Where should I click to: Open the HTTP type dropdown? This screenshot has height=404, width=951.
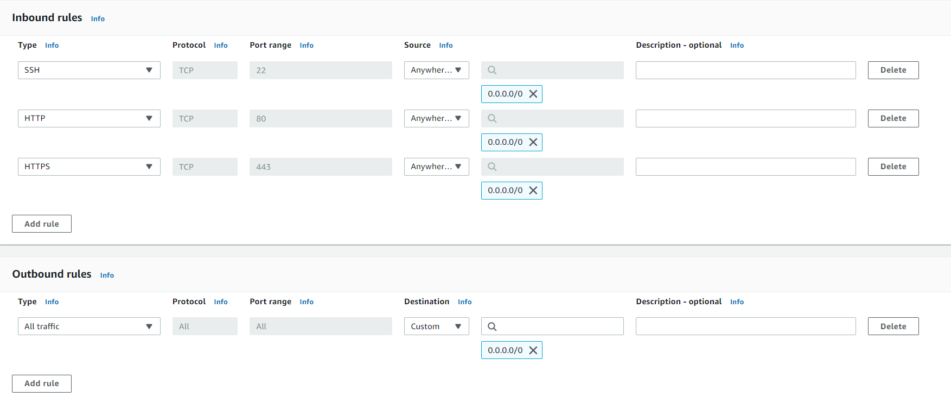(89, 118)
